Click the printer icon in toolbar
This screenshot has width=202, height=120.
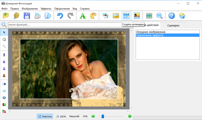tap(37, 16)
